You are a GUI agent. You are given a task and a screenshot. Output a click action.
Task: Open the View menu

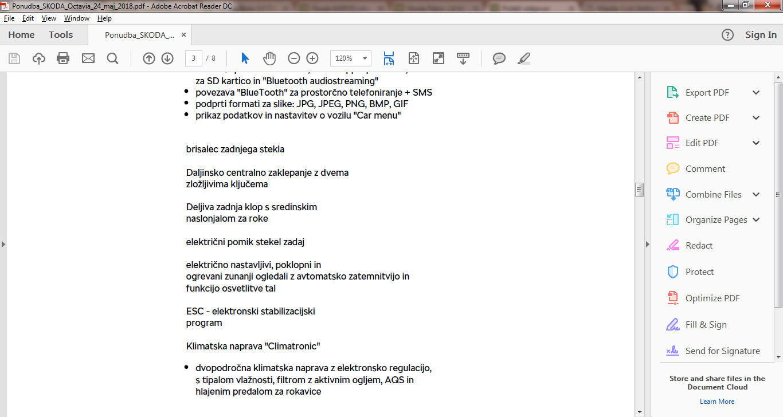point(49,18)
